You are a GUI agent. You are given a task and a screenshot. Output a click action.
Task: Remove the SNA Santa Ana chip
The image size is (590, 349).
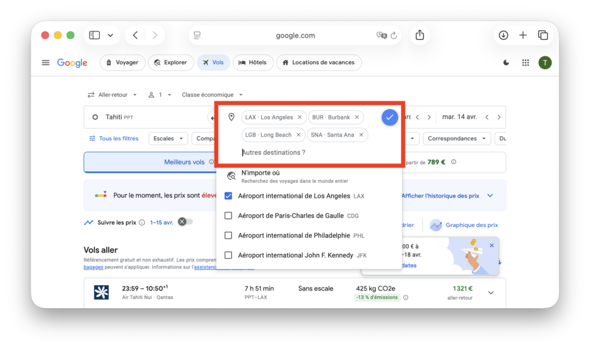pyautogui.click(x=361, y=135)
